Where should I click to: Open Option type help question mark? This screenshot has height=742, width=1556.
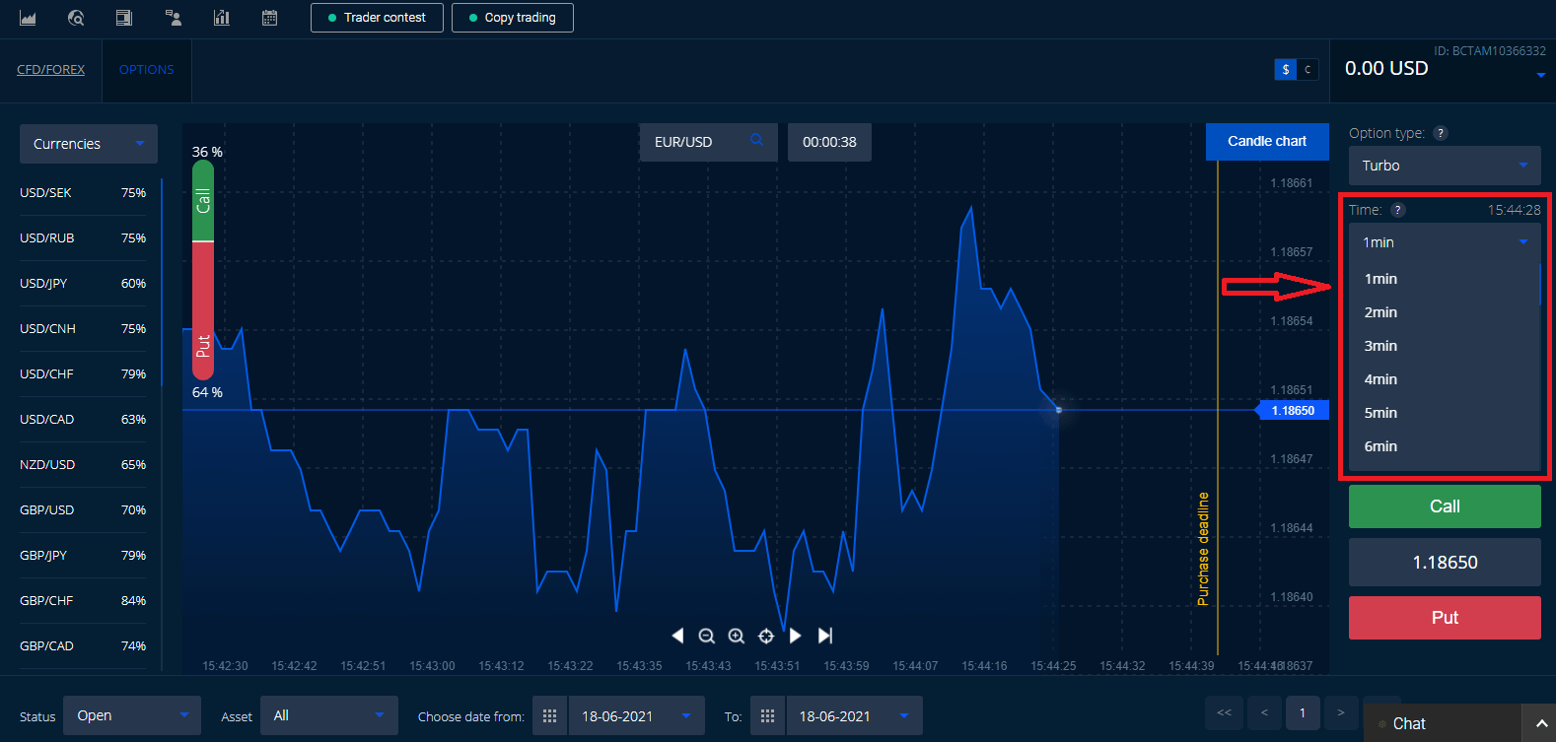click(x=1441, y=133)
